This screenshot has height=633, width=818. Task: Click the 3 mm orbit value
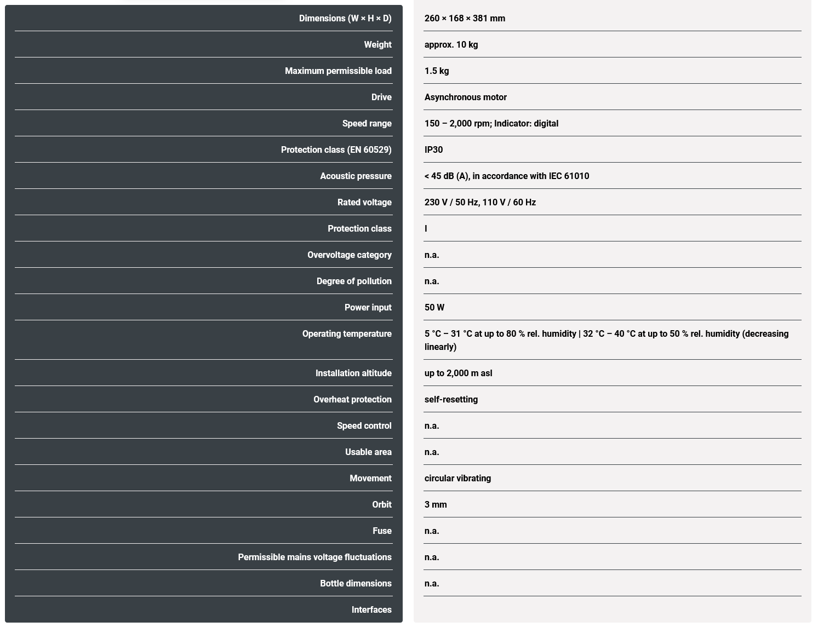pyautogui.click(x=436, y=505)
